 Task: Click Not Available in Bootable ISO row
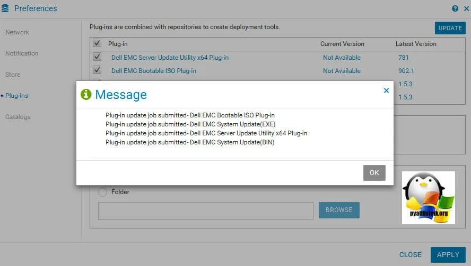342,71
